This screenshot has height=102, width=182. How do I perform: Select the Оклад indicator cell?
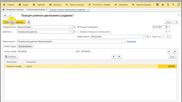[91, 66]
